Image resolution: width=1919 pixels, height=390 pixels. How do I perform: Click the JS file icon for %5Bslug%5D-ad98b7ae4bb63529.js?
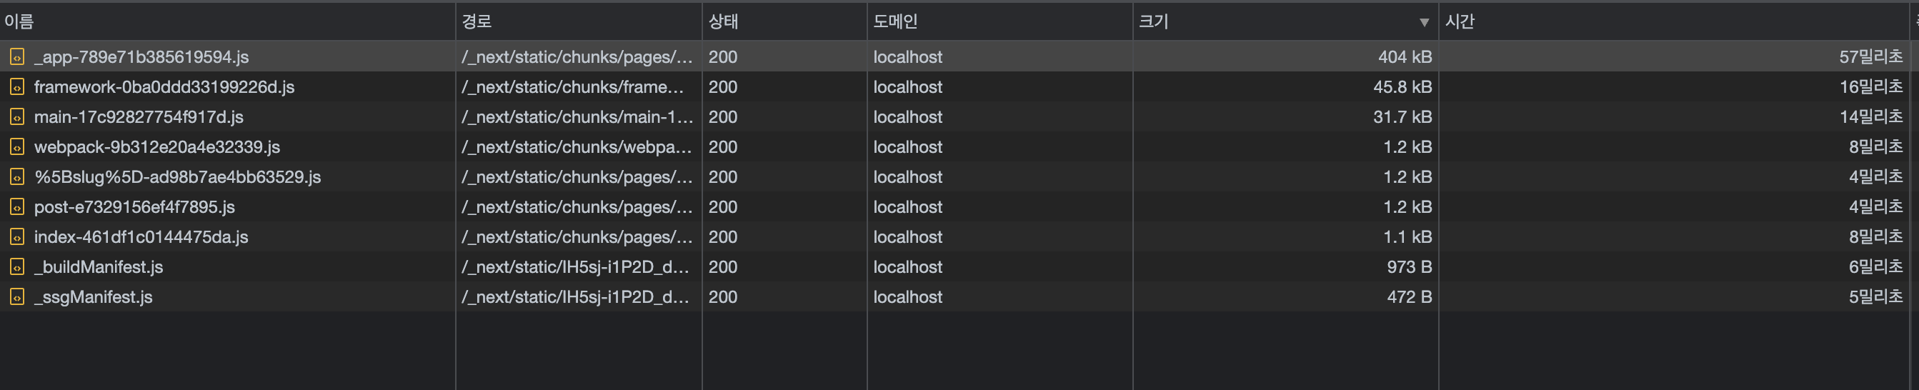16,177
